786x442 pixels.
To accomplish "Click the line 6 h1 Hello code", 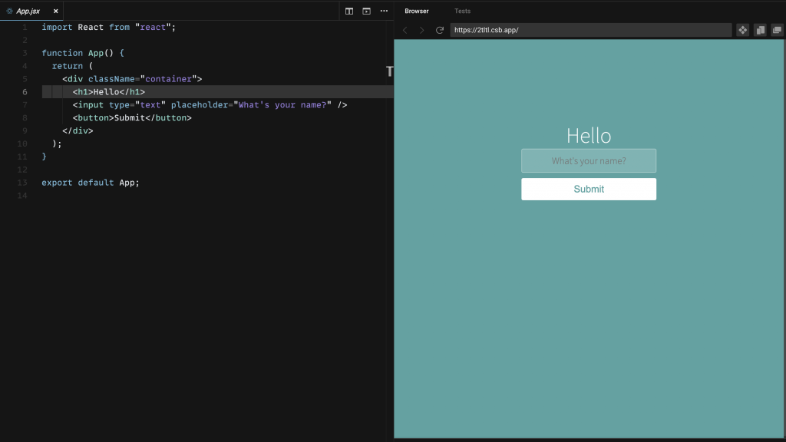I will pyautogui.click(x=109, y=92).
